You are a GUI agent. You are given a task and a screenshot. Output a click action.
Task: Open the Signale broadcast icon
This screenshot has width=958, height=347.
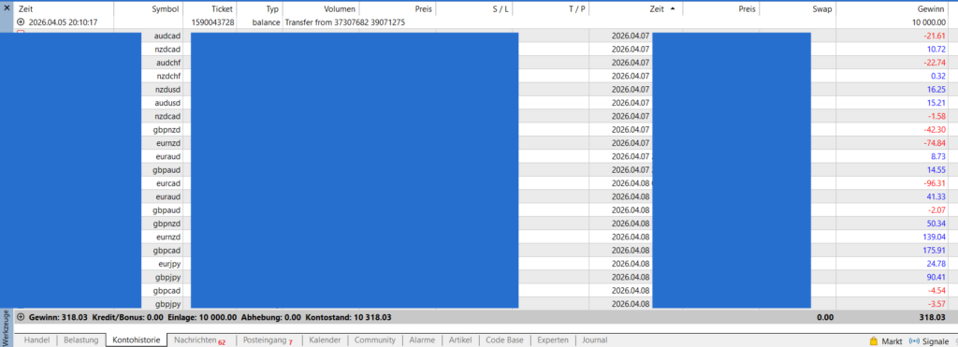914,340
